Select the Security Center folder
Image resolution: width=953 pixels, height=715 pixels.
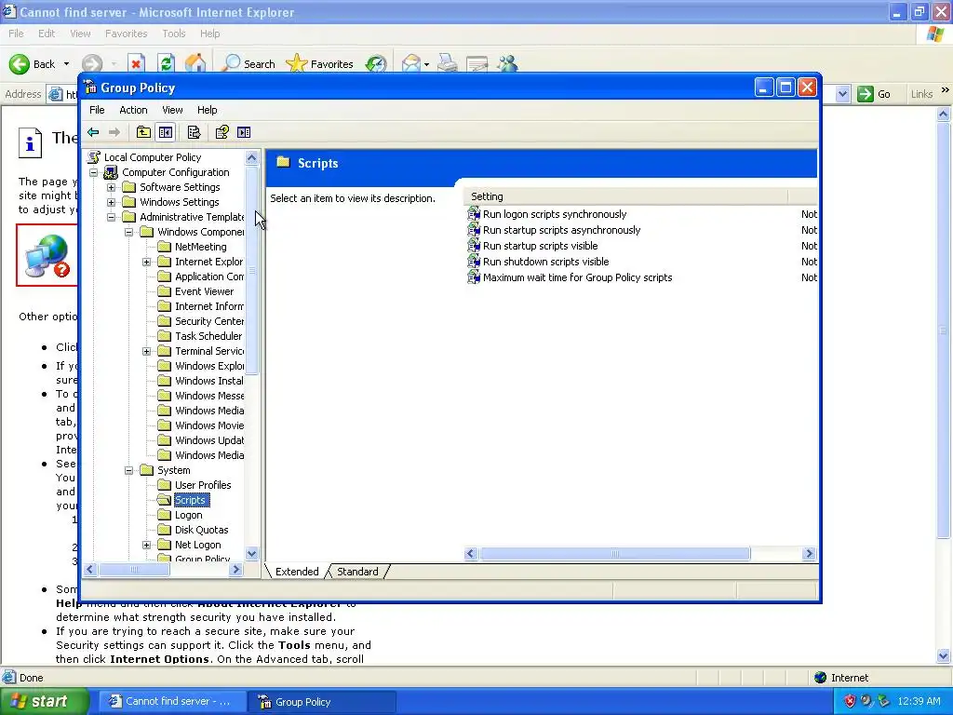tap(209, 321)
